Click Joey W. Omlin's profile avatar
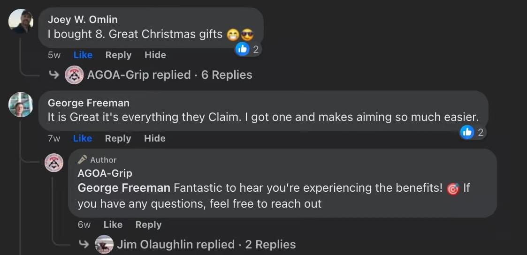Screen dimensions: 527x255 pos(21,21)
